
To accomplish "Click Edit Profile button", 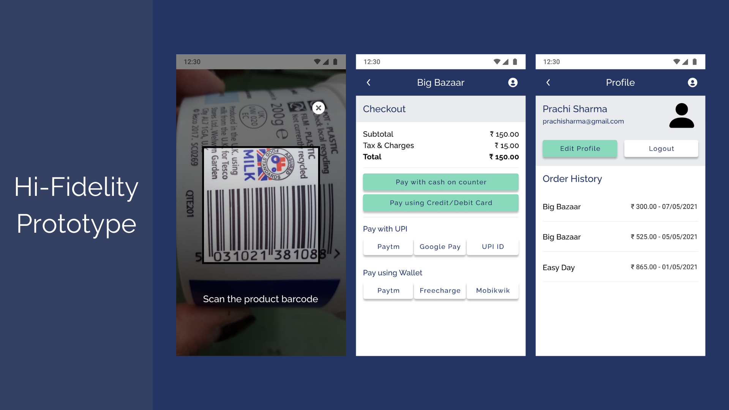I will (580, 148).
